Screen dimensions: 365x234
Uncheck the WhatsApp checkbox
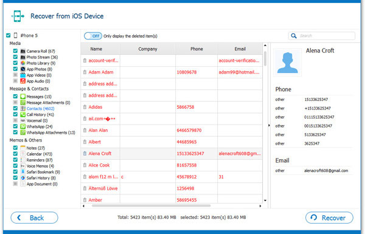pos(15,126)
